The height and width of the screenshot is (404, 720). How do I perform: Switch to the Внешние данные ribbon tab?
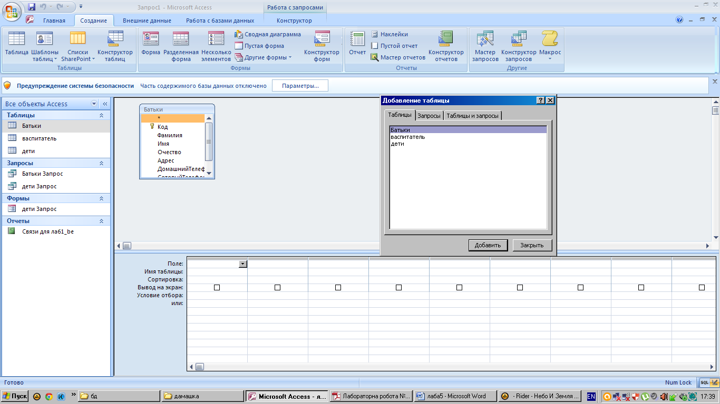pos(147,21)
